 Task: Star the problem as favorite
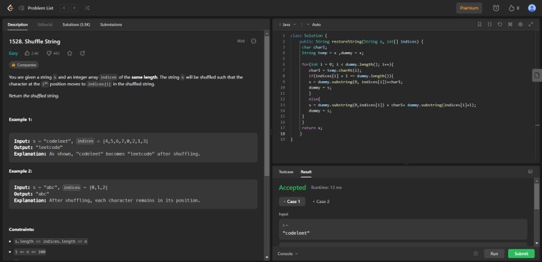70,53
